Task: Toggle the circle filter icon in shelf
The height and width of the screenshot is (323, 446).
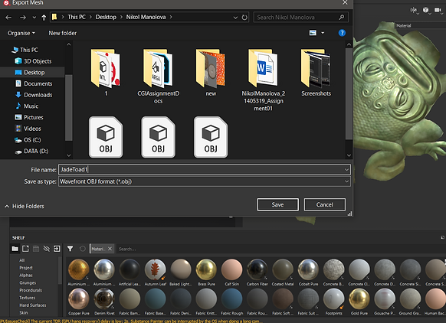Action: (83, 249)
